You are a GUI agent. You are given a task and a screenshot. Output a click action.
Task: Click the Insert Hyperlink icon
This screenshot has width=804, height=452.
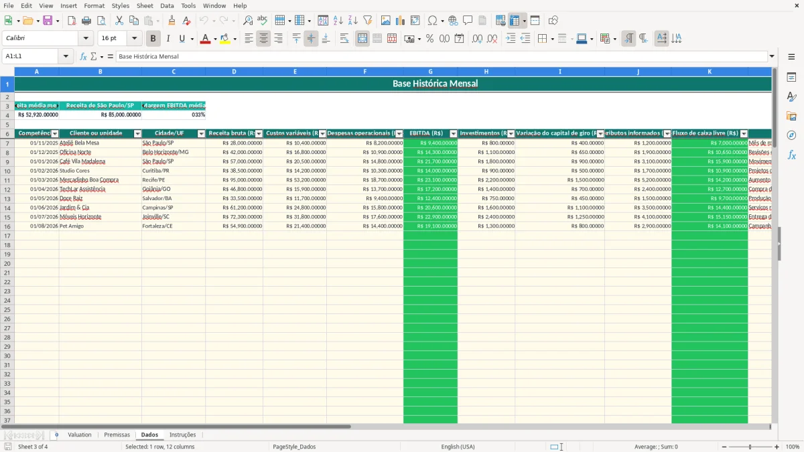(453, 21)
